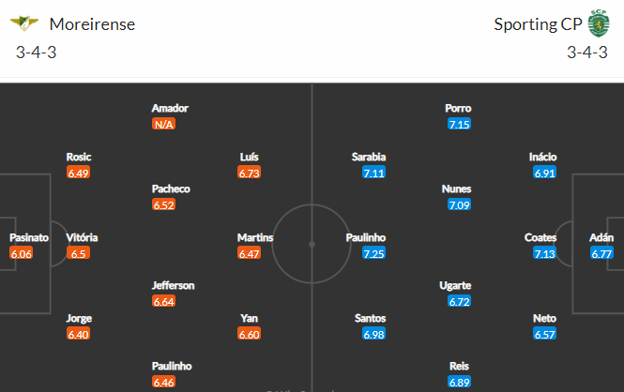Select player Inácio in defense
Image resolution: width=624 pixels, height=392 pixels.
click(x=542, y=157)
